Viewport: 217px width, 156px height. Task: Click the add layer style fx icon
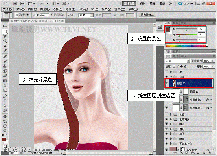181,153
